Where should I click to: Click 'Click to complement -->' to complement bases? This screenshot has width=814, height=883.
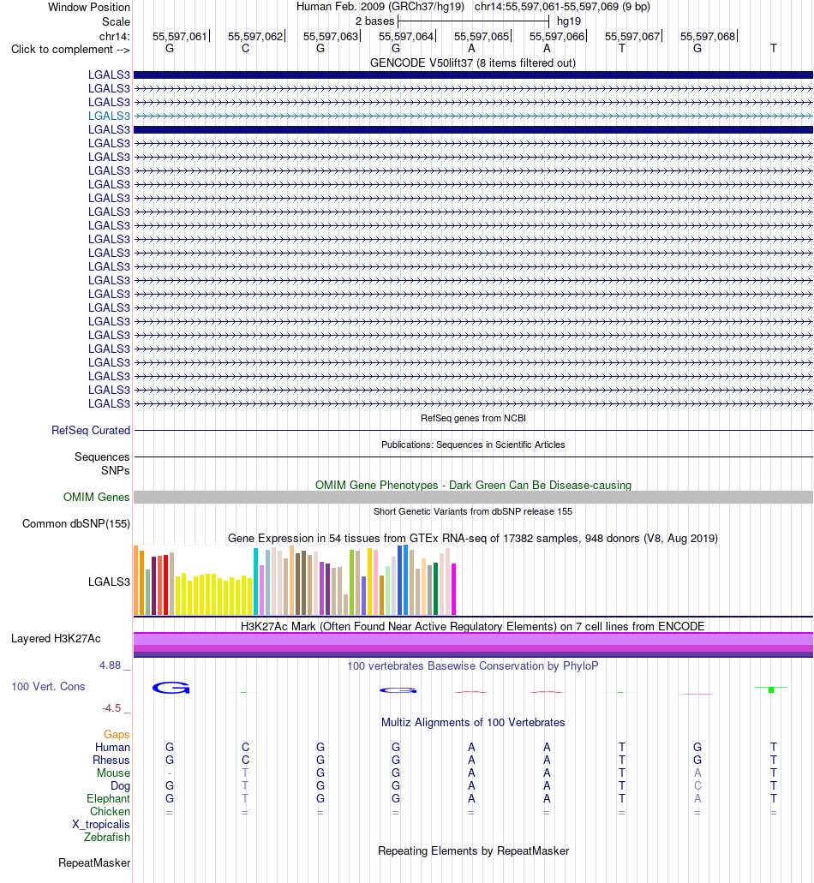(x=70, y=50)
